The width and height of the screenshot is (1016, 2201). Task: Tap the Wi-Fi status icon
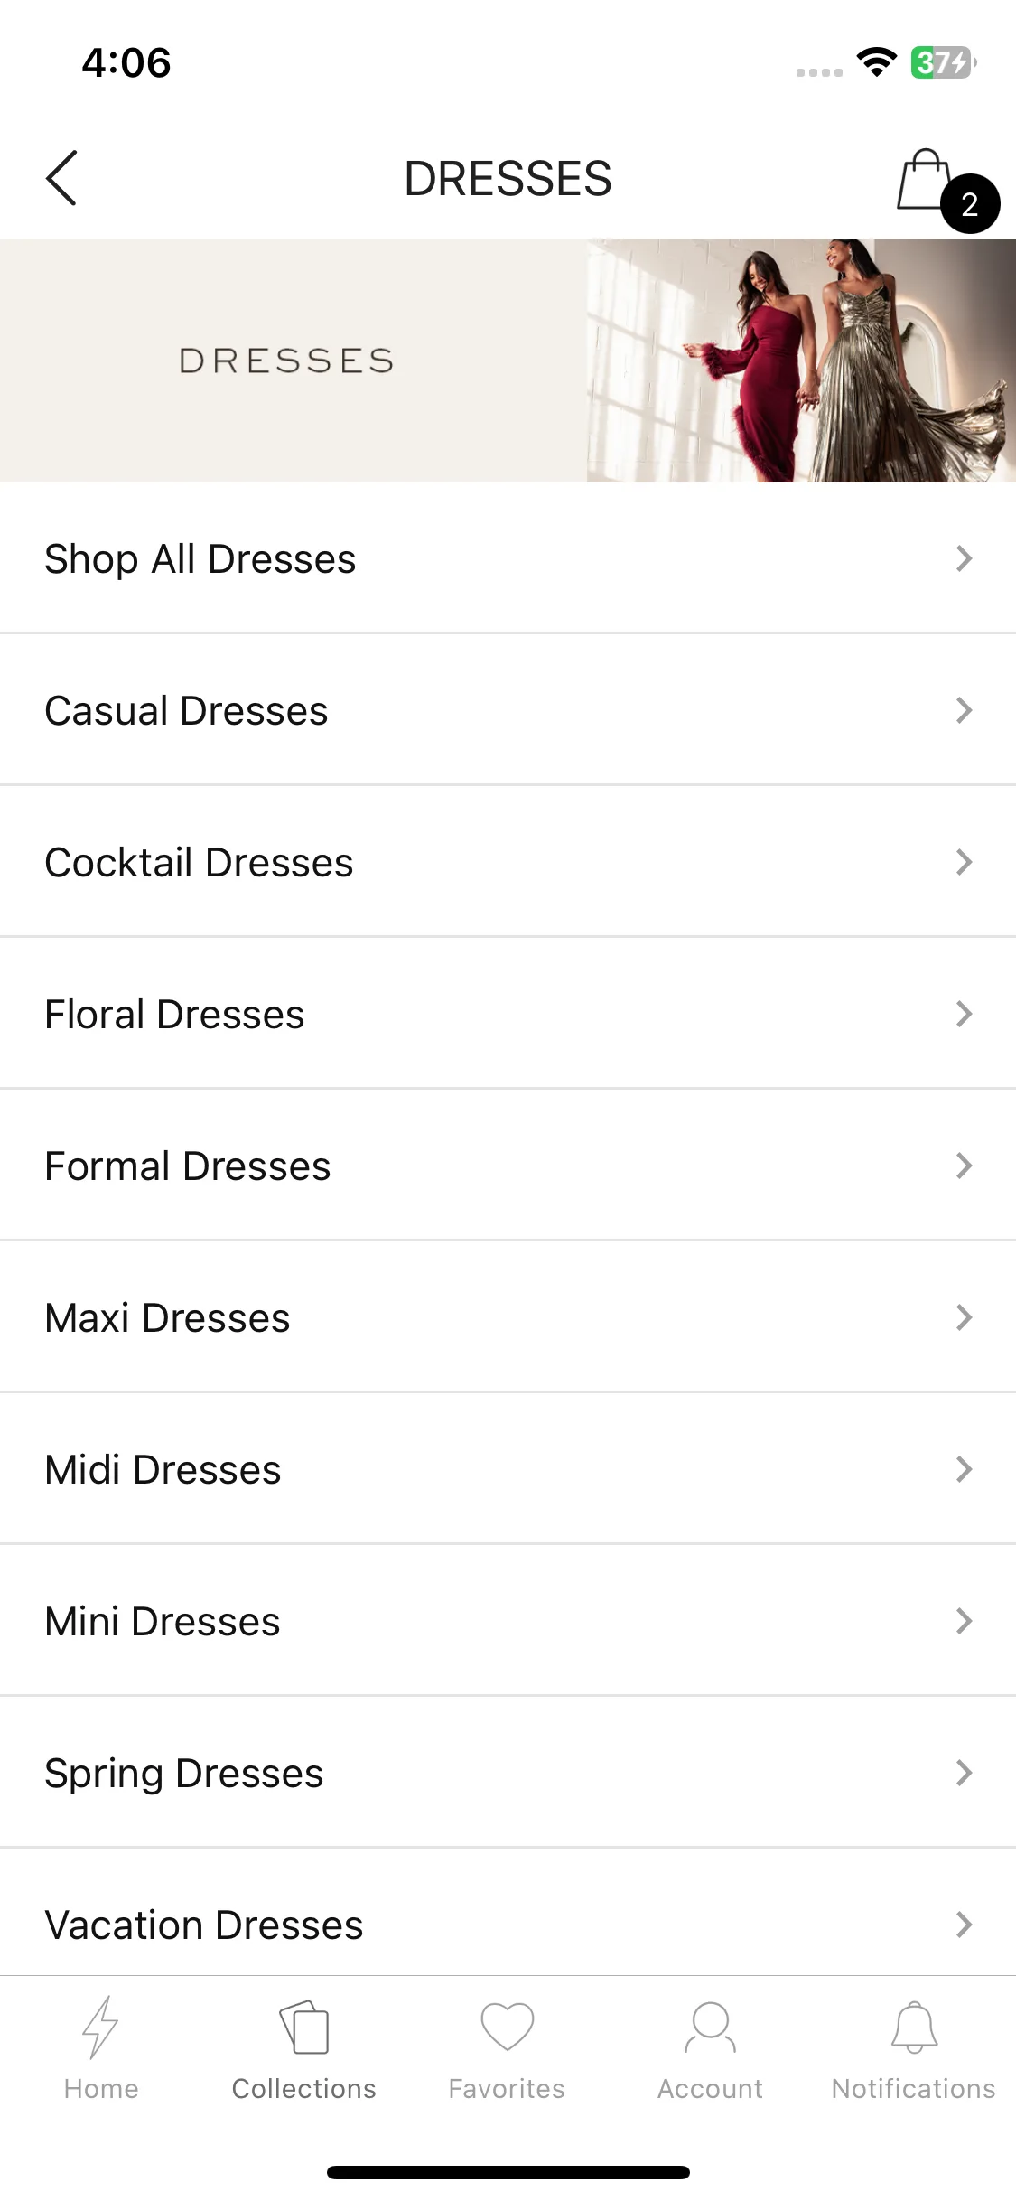[876, 62]
